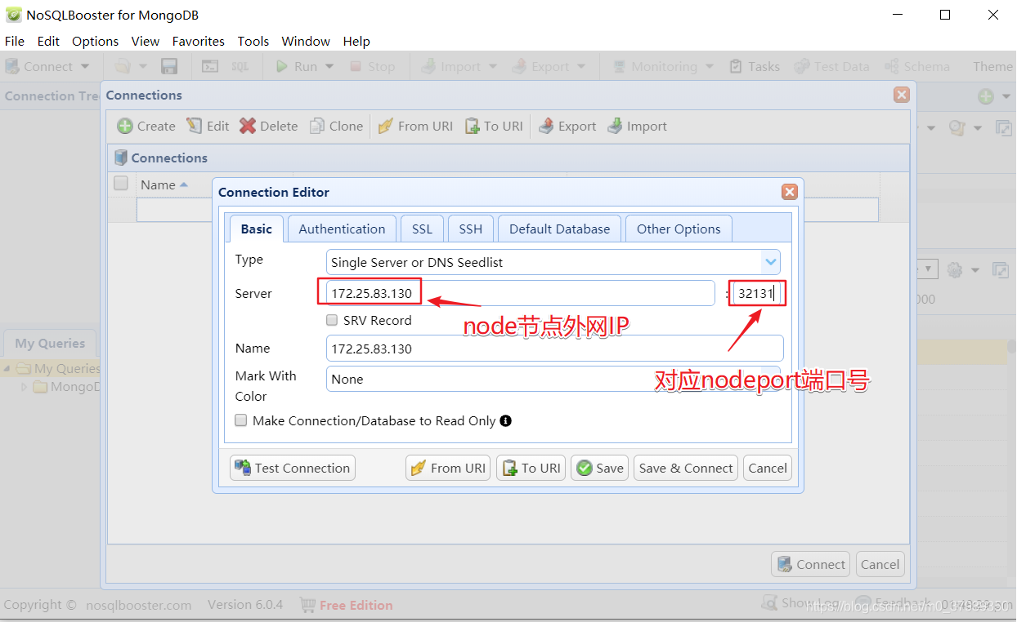The width and height of the screenshot is (1017, 622).
Task: Click Edit in Connections toolbar
Action: [x=208, y=127]
